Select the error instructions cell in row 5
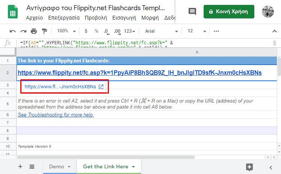This screenshot has height=174, width=281. click(147, 104)
